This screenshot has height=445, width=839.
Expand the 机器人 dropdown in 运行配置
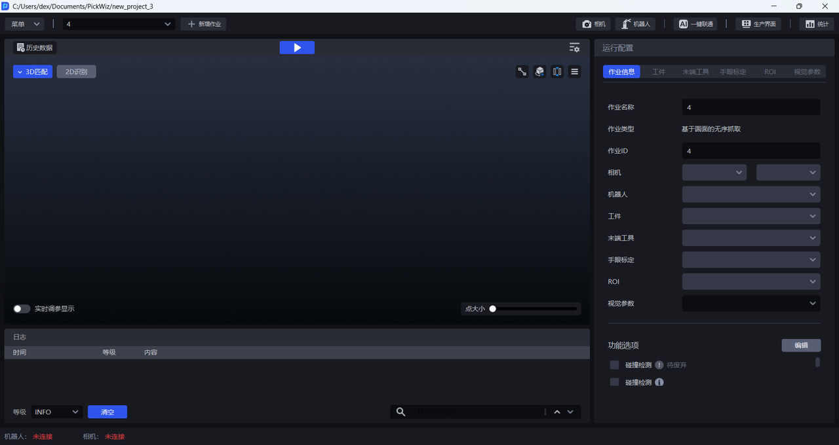[751, 194]
